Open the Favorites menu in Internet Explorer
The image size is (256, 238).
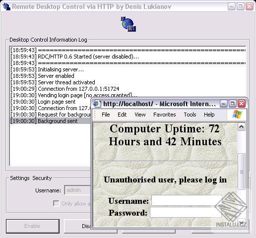coord(165,115)
